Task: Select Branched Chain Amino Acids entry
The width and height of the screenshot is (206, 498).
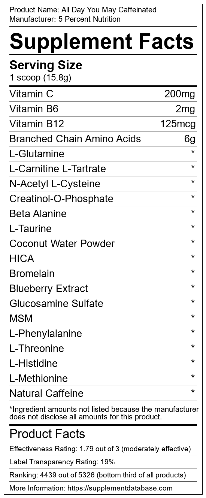Action: click(75, 139)
